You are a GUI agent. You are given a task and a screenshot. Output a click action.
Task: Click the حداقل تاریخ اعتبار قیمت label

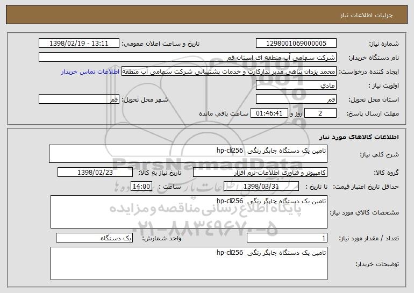tap(366, 187)
